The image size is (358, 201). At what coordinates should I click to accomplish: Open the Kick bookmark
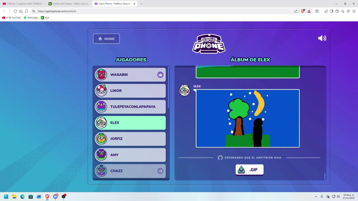(x=45, y=18)
